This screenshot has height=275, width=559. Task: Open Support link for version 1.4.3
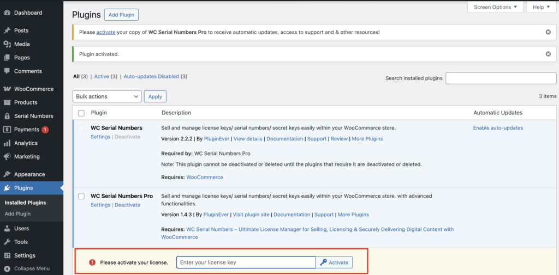click(x=324, y=215)
